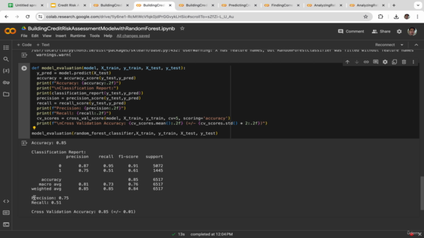Open the Variables {x} panel
This screenshot has height=238, width=424.
(6, 71)
